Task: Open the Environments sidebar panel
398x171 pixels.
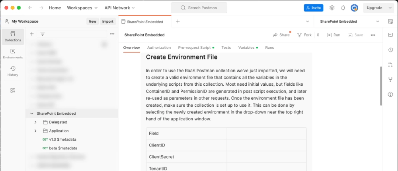Action: pyautogui.click(x=13, y=54)
